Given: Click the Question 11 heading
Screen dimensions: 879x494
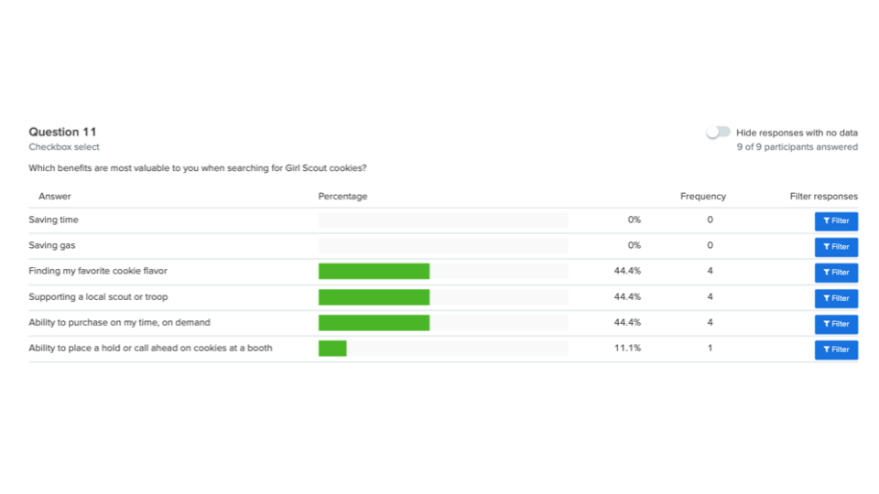Looking at the screenshot, I should [62, 133].
